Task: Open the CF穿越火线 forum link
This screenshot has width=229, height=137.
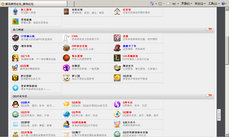Action: coord(27,36)
